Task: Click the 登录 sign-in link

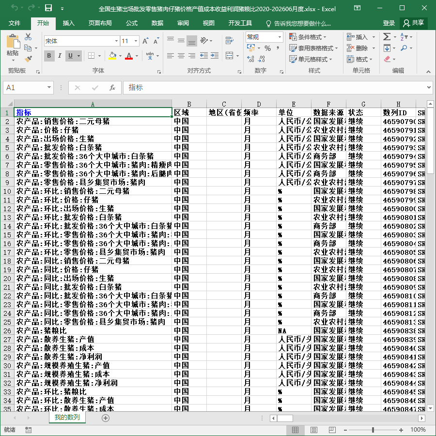Action: (389, 23)
